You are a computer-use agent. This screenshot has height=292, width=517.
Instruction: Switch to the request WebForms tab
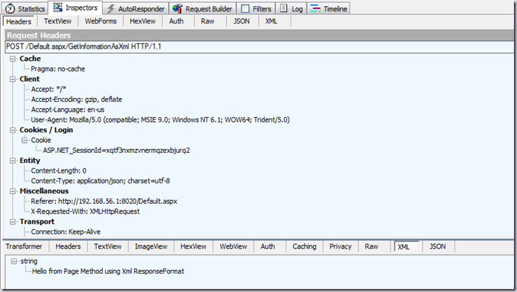click(x=101, y=21)
